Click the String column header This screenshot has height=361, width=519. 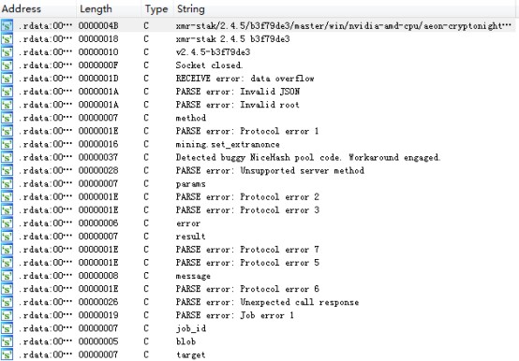(x=344, y=8)
